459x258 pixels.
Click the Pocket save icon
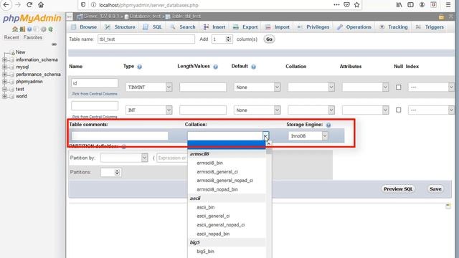pos(346,5)
